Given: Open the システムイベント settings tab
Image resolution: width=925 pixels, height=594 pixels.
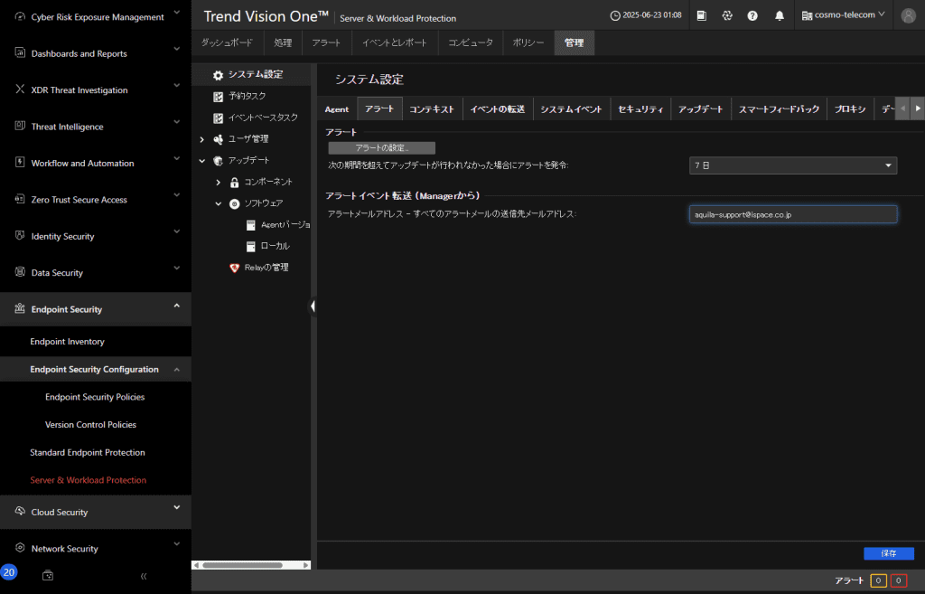Looking at the screenshot, I should tap(571, 109).
